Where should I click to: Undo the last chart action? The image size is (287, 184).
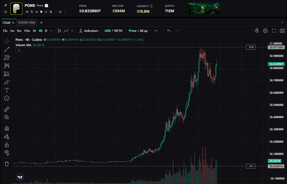[x=169, y=31]
